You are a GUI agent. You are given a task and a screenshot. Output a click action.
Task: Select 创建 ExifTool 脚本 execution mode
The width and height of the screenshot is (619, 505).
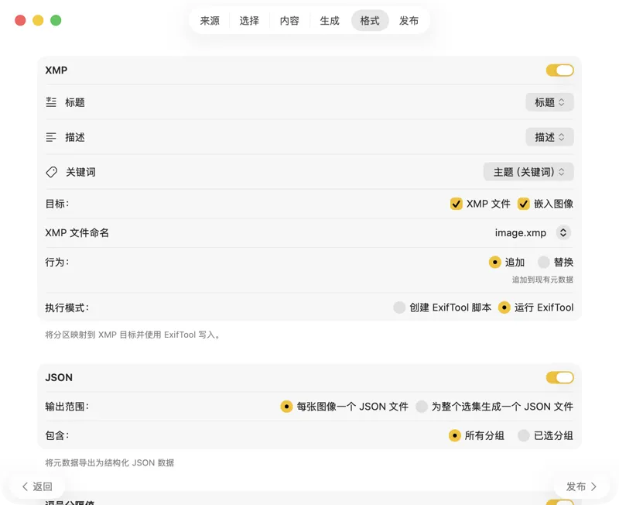[x=400, y=307]
